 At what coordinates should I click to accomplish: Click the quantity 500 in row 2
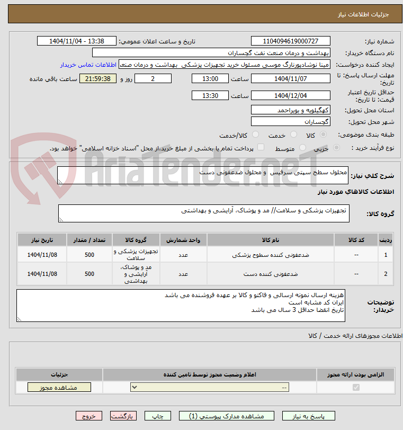tap(89, 274)
